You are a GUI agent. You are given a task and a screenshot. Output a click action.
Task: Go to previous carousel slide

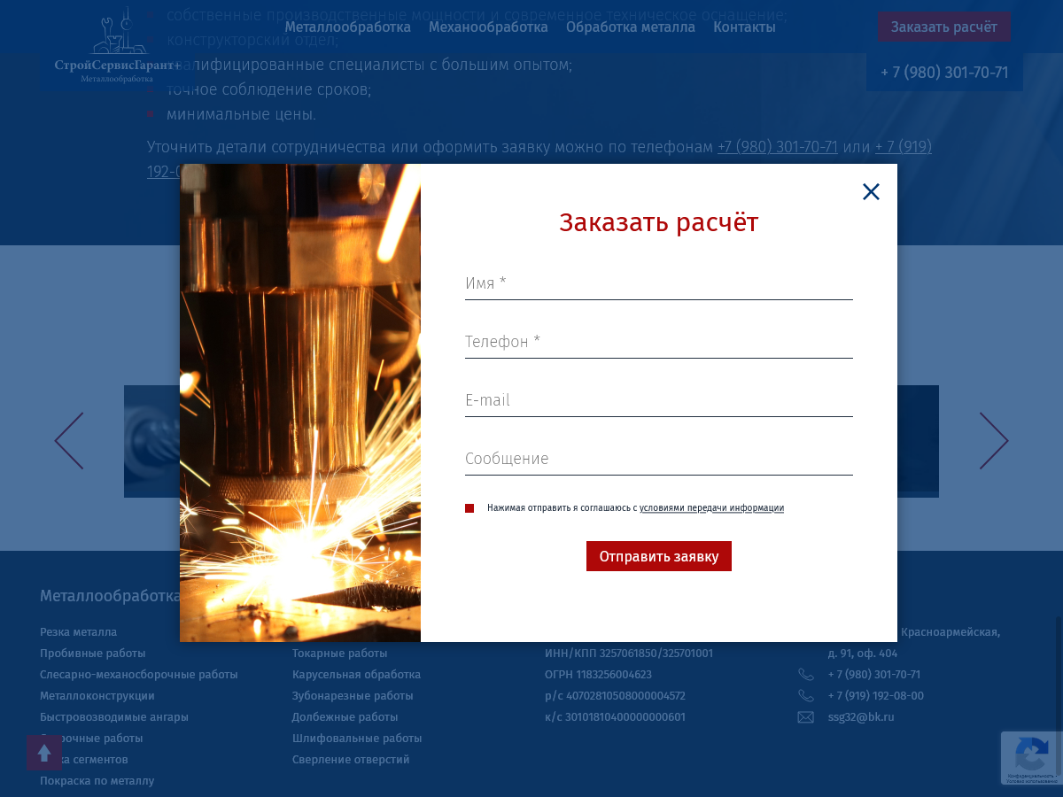click(x=69, y=441)
